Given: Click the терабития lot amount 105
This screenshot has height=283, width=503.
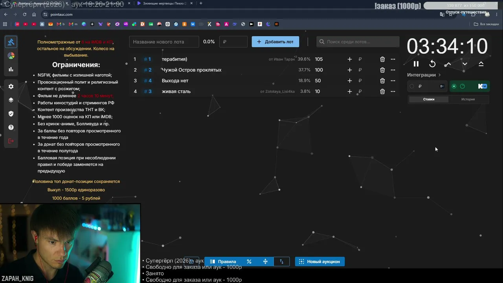Looking at the screenshot, I should click(x=319, y=59).
